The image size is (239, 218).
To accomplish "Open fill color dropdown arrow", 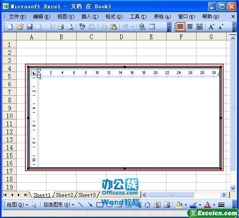I will (x=186, y=205).
